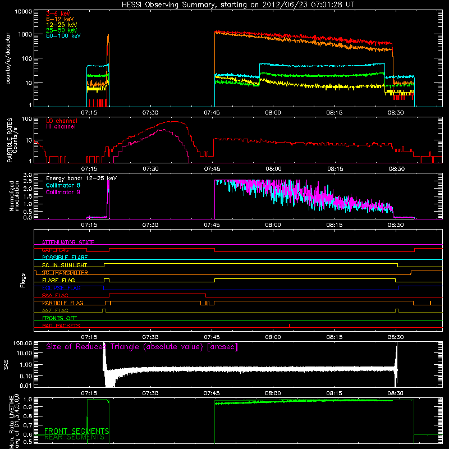Click the REAR SEGMENTS legend label
Viewport: 449px width, 449px height.
coord(74,437)
